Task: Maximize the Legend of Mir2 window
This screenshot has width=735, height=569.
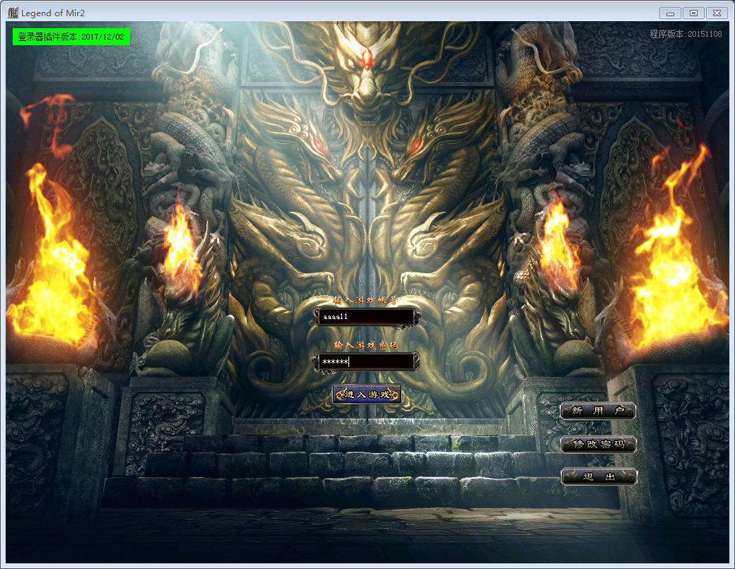Action: click(x=693, y=13)
